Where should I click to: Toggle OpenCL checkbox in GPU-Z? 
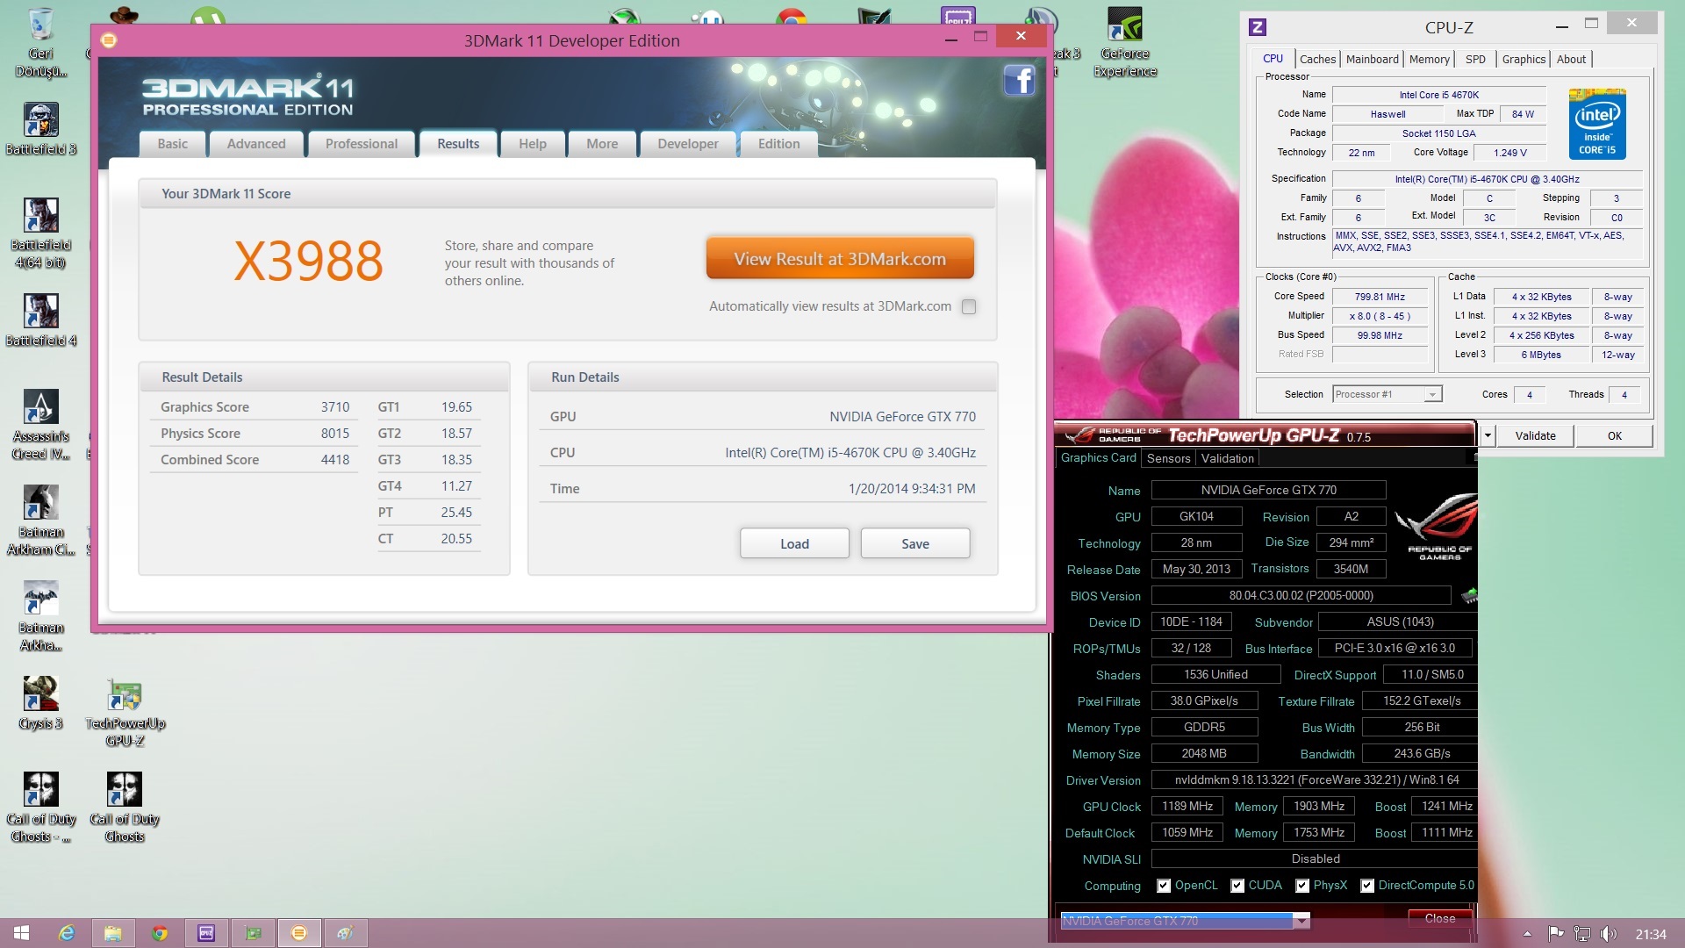tap(1164, 886)
